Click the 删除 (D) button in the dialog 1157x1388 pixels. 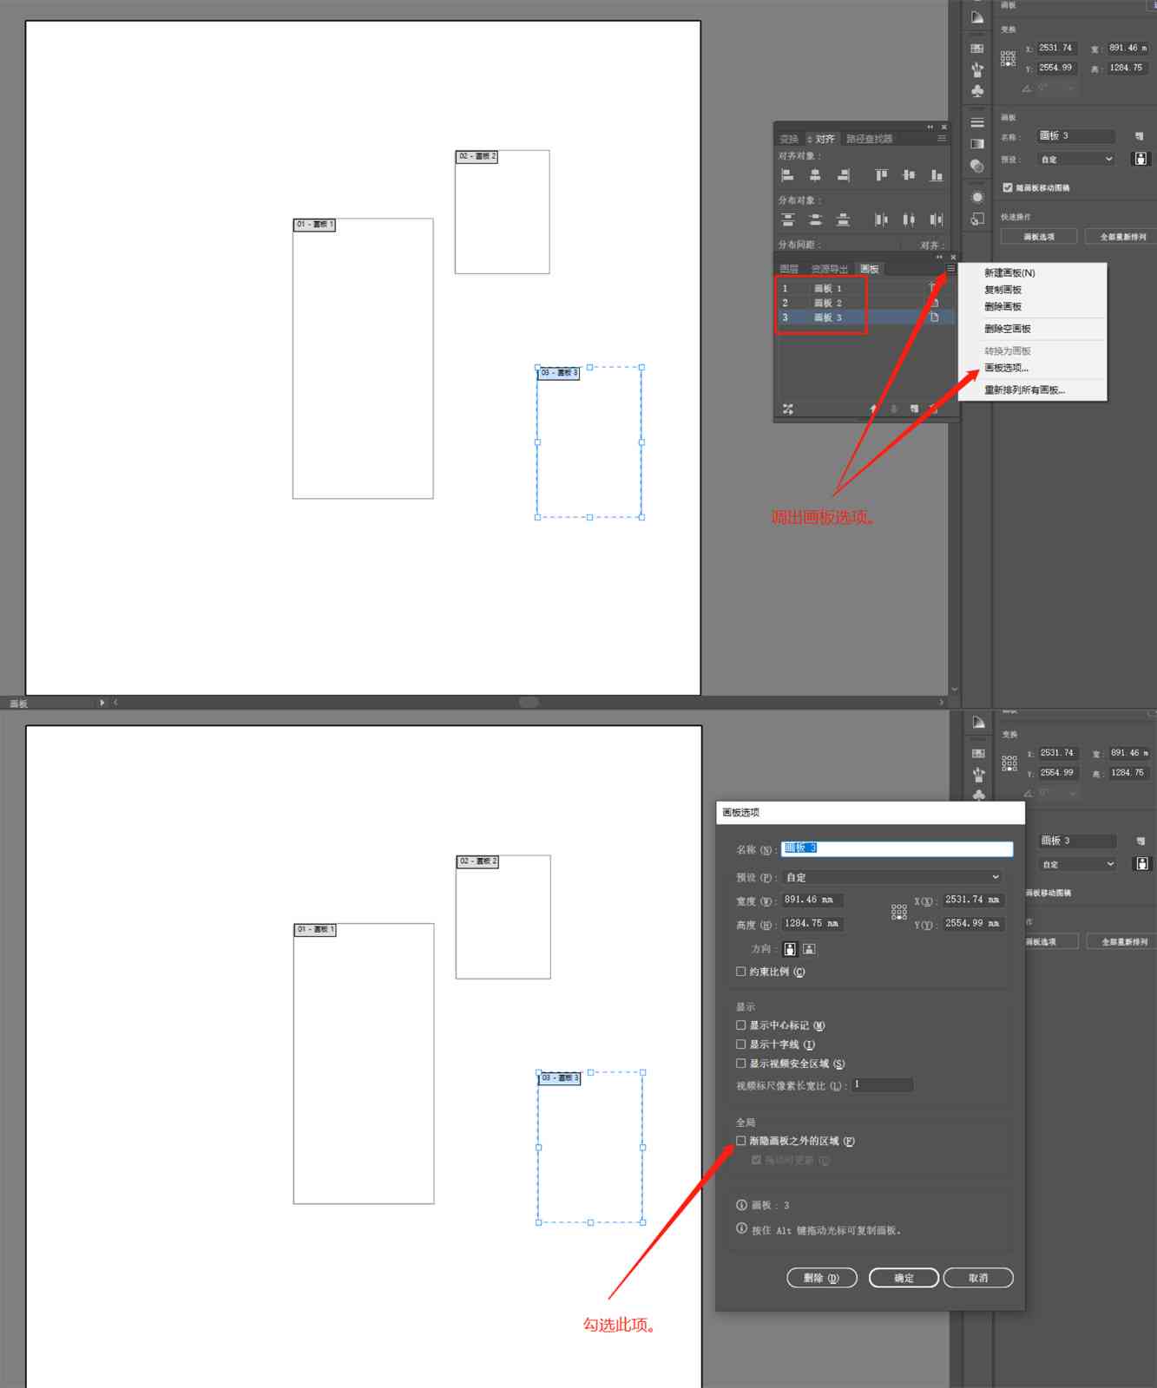click(x=821, y=1278)
